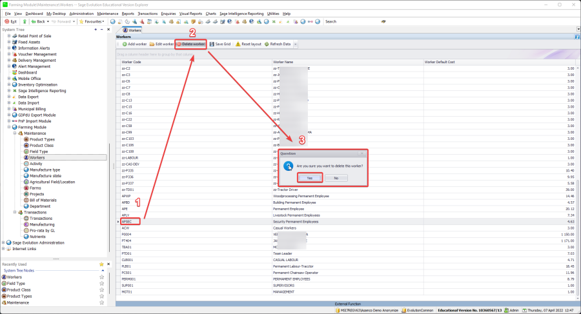Screen dimensions: 581x314
Task: Expand the Retail Point of Sale node
Action: [9, 36]
